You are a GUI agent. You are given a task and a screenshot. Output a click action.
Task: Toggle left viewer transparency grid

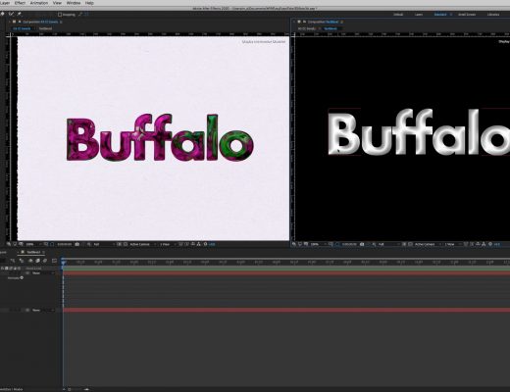click(x=126, y=244)
